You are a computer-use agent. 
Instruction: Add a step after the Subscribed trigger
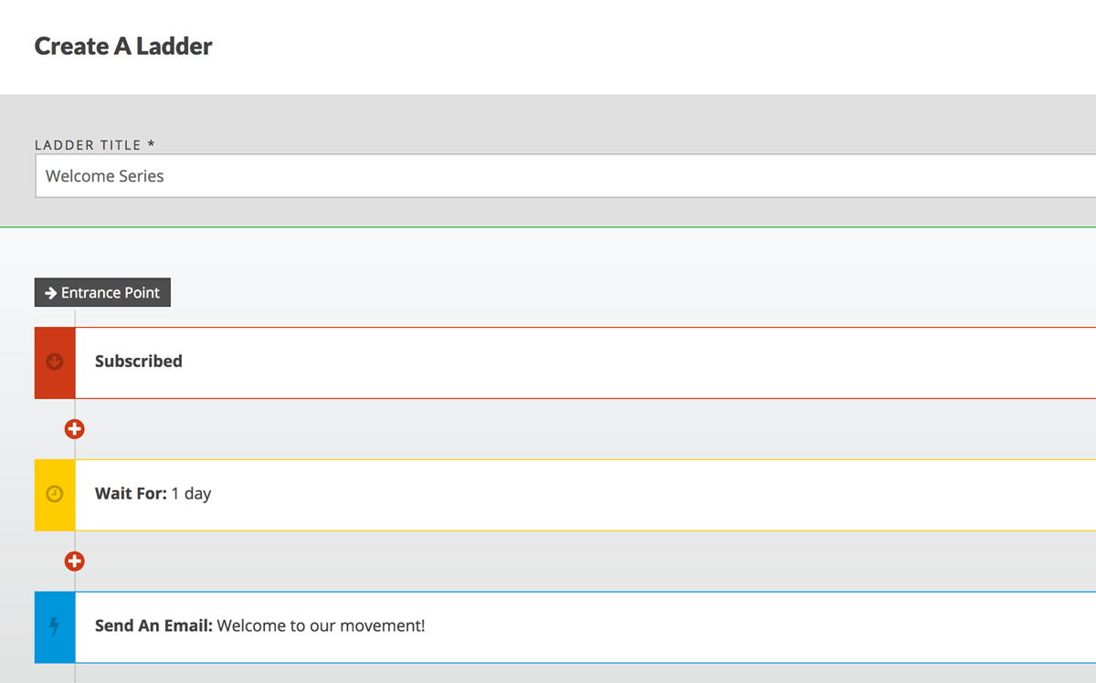[x=75, y=428]
